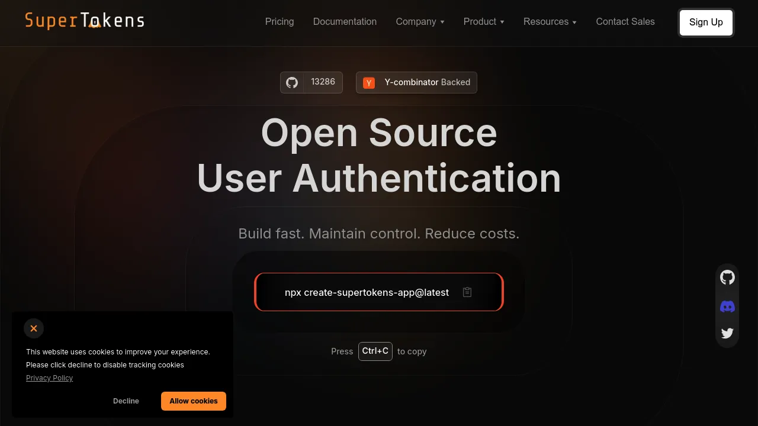Open the GitHub star count badge

(311, 82)
